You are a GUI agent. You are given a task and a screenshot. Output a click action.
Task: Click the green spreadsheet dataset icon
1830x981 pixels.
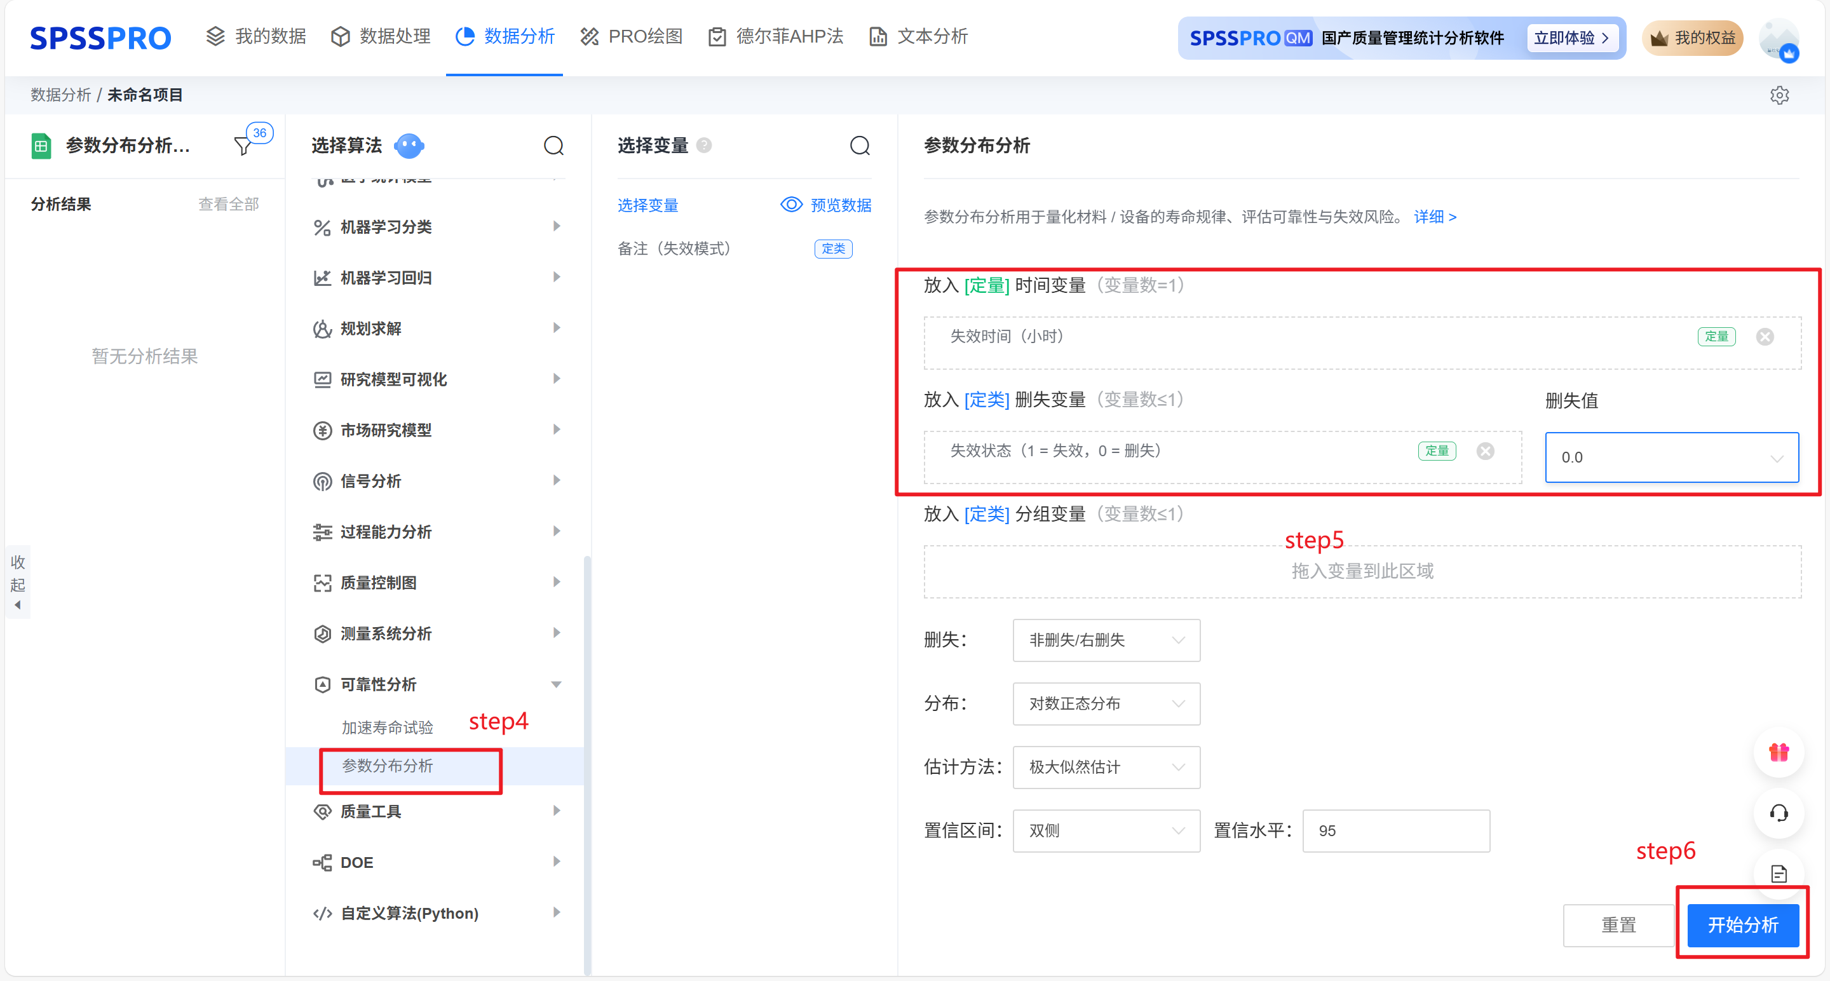pyautogui.click(x=41, y=145)
